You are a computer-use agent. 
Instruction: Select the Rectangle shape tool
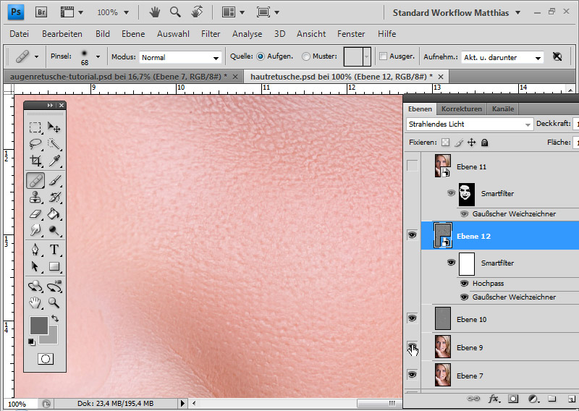(x=54, y=266)
